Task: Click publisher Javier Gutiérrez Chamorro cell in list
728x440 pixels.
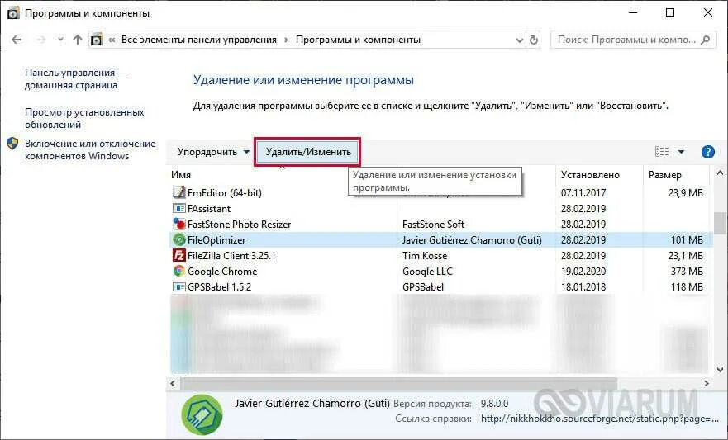Action: pos(472,240)
